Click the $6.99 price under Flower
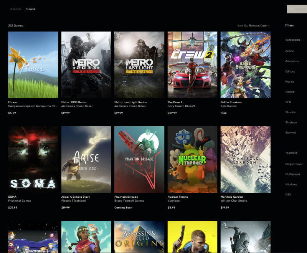The image size is (307, 253). point(12,113)
